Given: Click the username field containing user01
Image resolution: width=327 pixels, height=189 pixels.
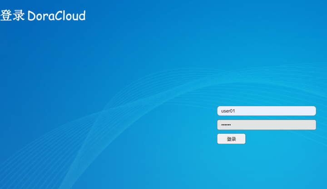Looking at the screenshot, I should 267,111.
